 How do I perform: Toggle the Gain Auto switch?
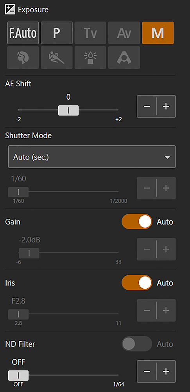pos(137,222)
